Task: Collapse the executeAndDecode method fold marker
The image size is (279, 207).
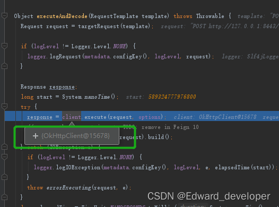Action: (4, 16)
